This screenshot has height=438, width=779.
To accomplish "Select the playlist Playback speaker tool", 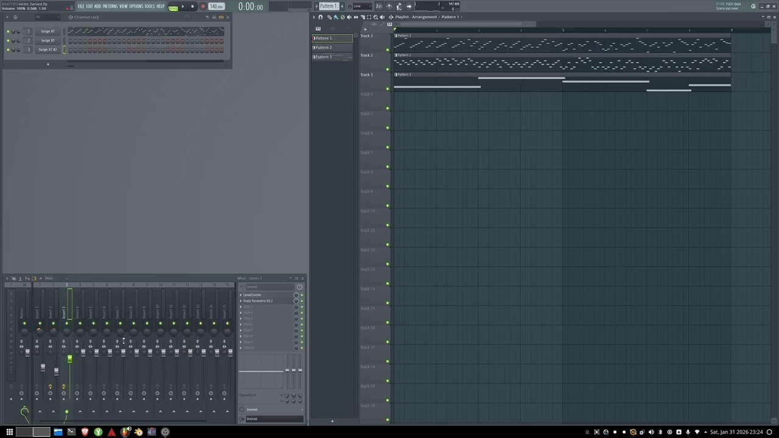I will pos(382,17).
